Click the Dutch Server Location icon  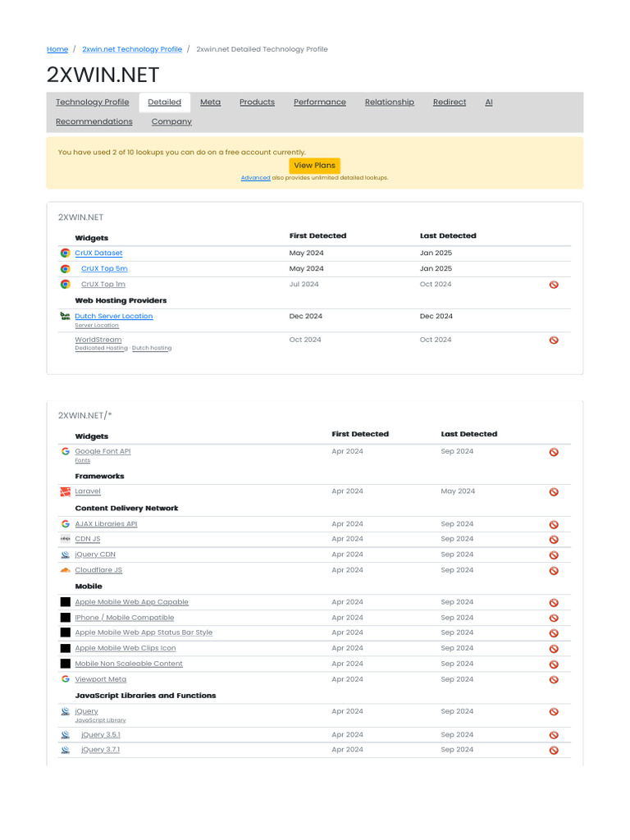coord(66,316)
